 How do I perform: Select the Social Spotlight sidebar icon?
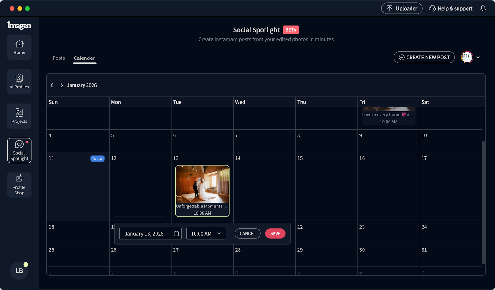click(19, 151)
